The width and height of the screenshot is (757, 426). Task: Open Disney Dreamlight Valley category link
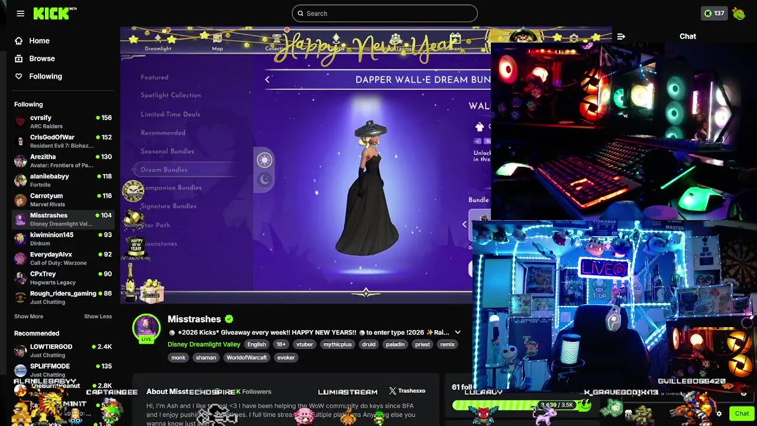point(204,344)
